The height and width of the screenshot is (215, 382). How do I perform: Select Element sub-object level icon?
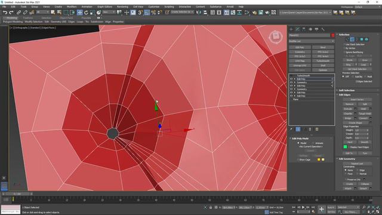(x=366, y=39)
